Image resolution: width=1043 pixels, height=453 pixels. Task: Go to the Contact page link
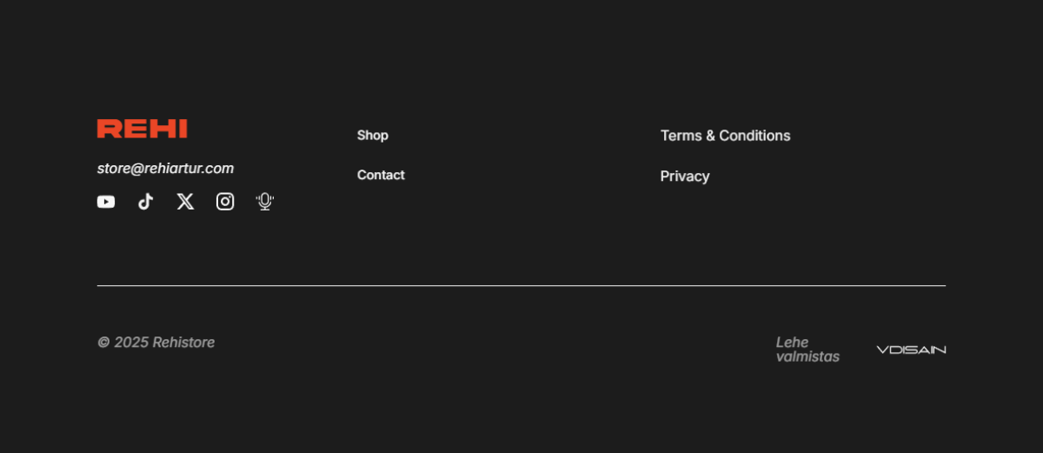click(381, 175)
